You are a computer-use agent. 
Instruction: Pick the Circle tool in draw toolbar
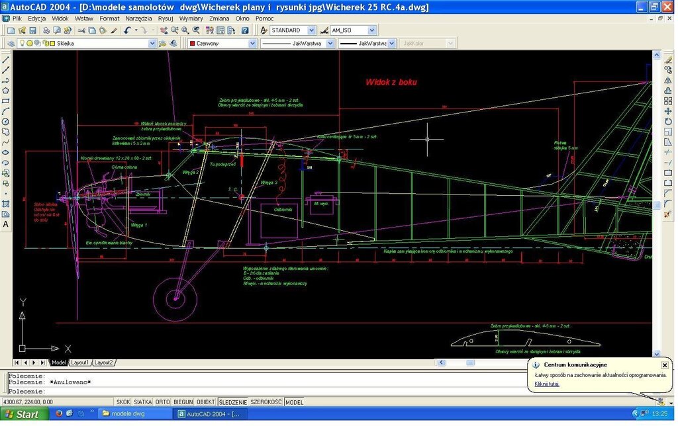(x=6, y=122)
